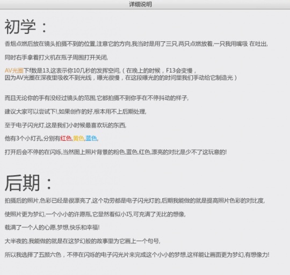The image size is (290, 275).
Task: Click the red 红色 word
Action: [66, 138]
